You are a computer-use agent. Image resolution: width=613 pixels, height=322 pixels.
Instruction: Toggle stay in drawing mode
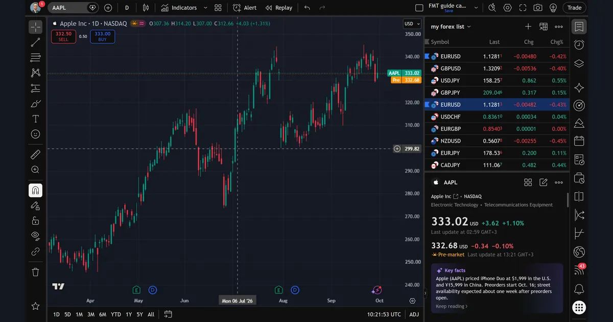35,205
